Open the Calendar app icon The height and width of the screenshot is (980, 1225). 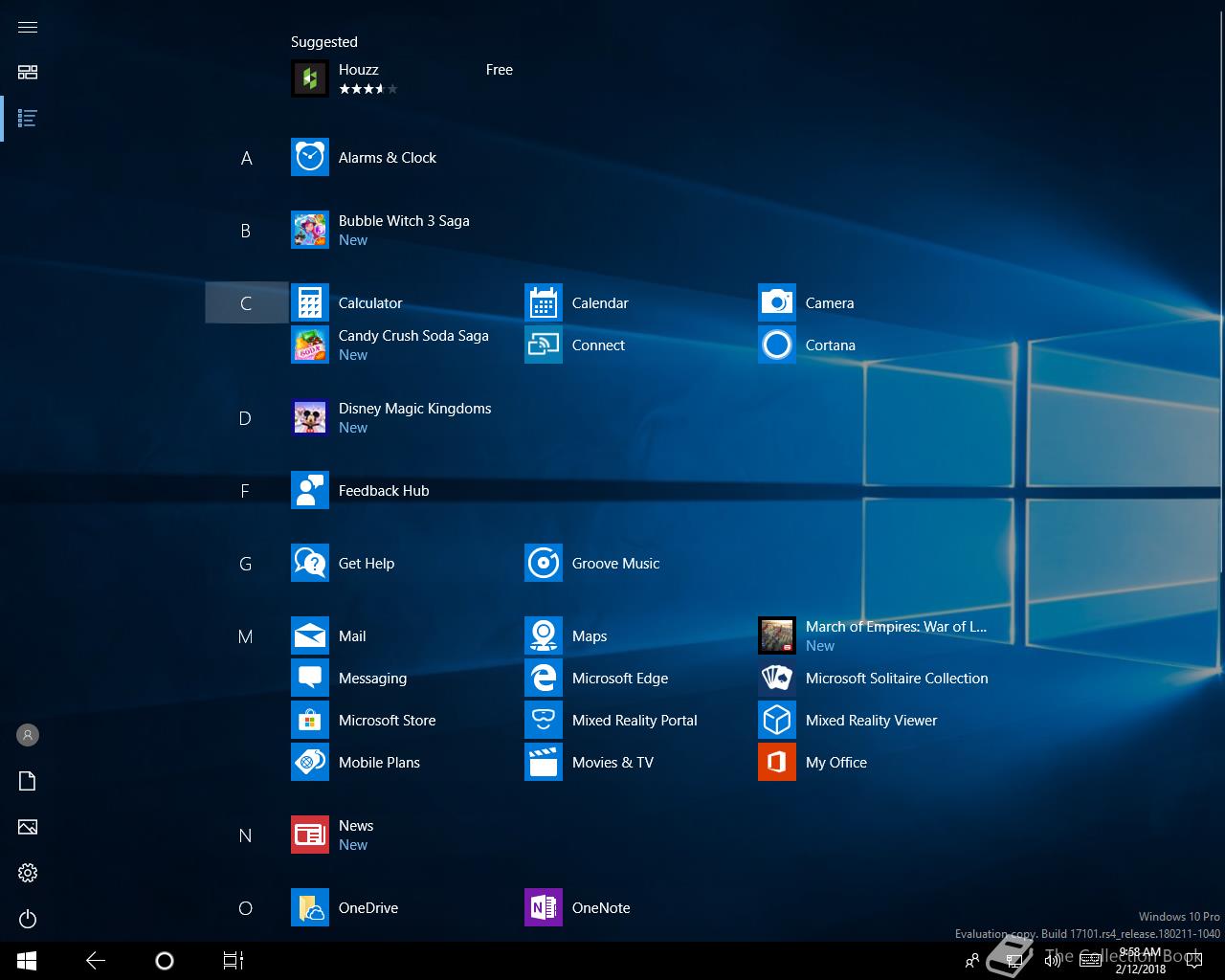tap(544, 302)
